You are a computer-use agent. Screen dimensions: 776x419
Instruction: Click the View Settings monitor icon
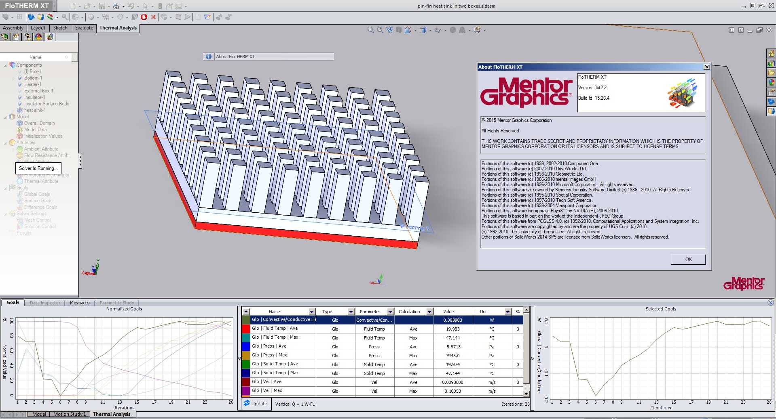(x=477, y=30)
